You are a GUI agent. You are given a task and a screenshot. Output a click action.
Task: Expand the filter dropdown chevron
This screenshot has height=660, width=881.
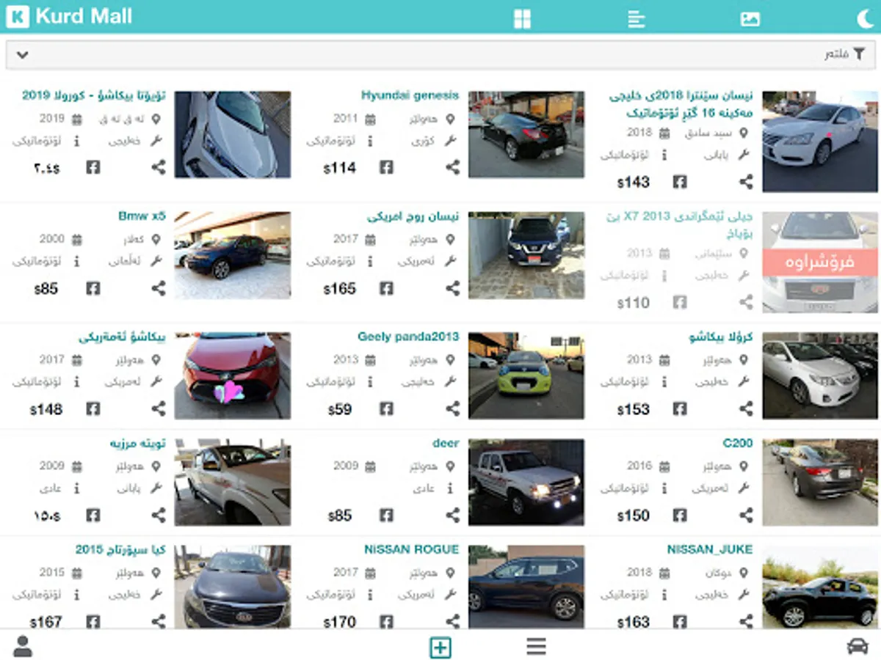pyautogui.click(x=22, y=54)
